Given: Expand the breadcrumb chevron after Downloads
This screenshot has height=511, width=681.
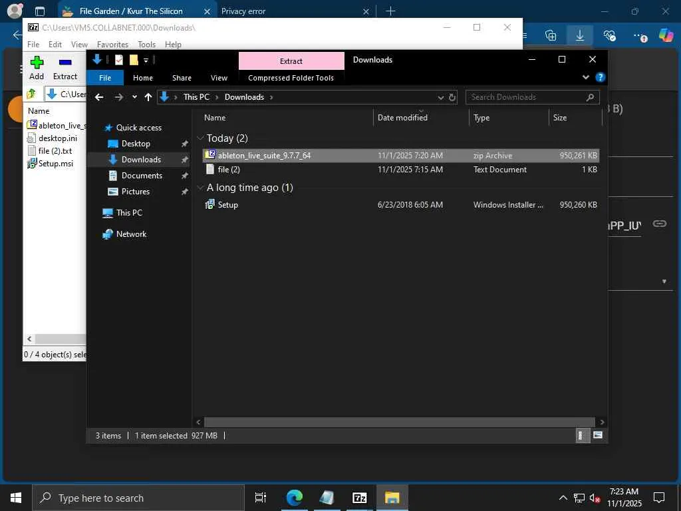Looking at the screenshot, I should click(x=271, y=97).
